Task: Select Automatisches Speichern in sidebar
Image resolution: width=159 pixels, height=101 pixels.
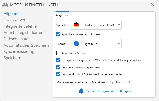Action: pyautogui.click(x=26, y=45)
